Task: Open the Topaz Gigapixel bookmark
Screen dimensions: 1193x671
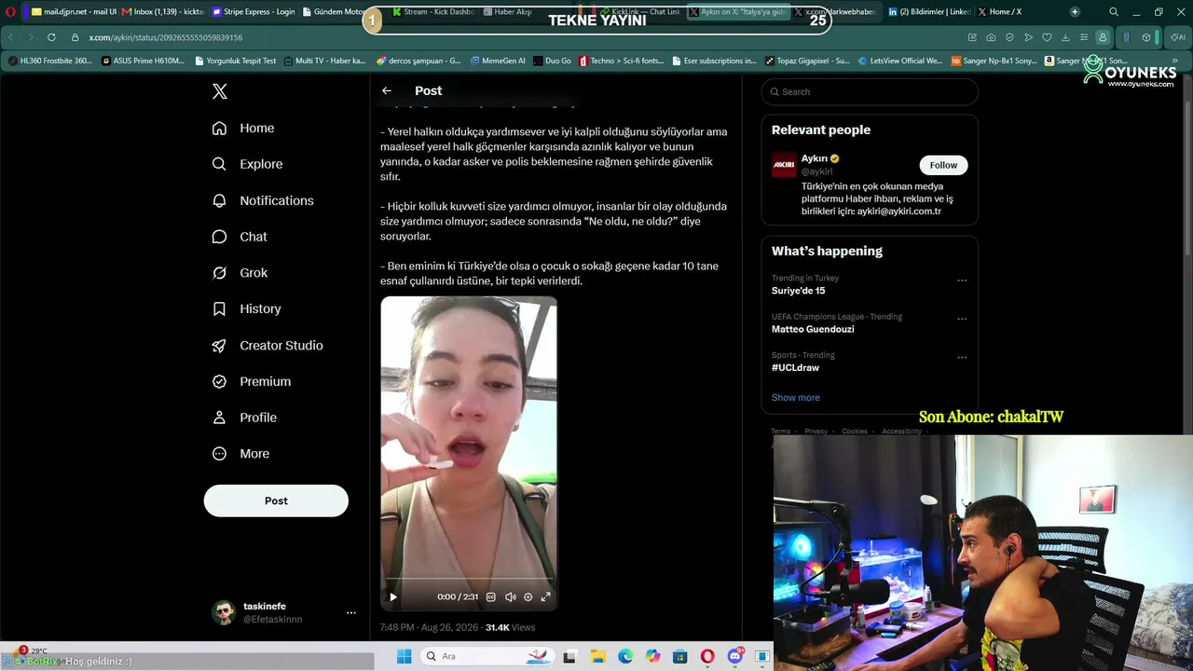Action: (x=807, y=61)
